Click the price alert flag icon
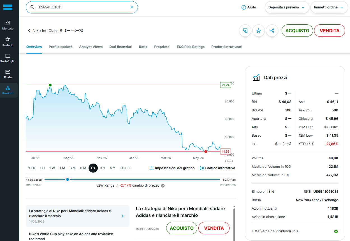This screenshot has width=350, height=241. 245,31
